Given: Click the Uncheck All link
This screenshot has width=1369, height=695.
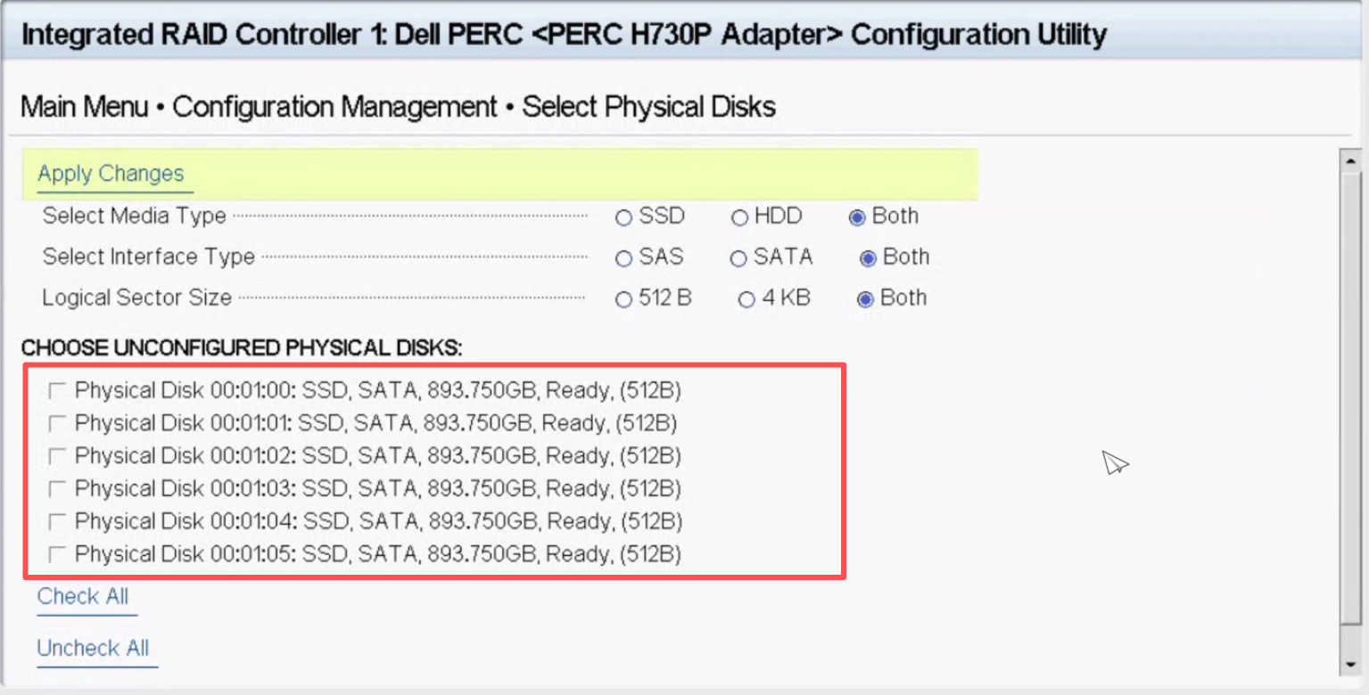Looking at the screenshot, I should 93,649.
